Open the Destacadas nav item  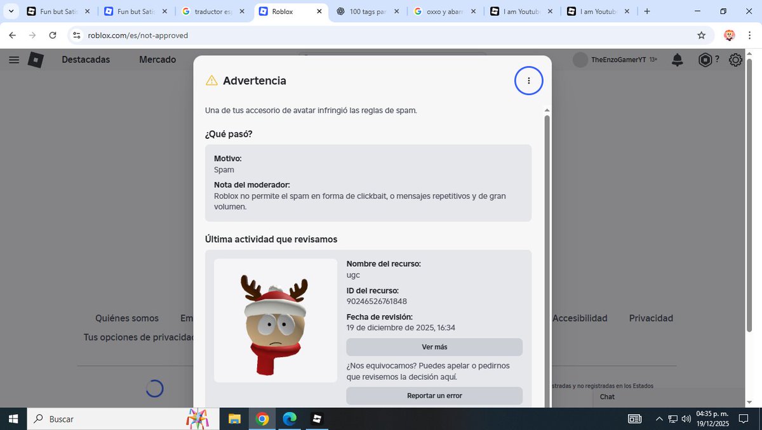[86, 60]
